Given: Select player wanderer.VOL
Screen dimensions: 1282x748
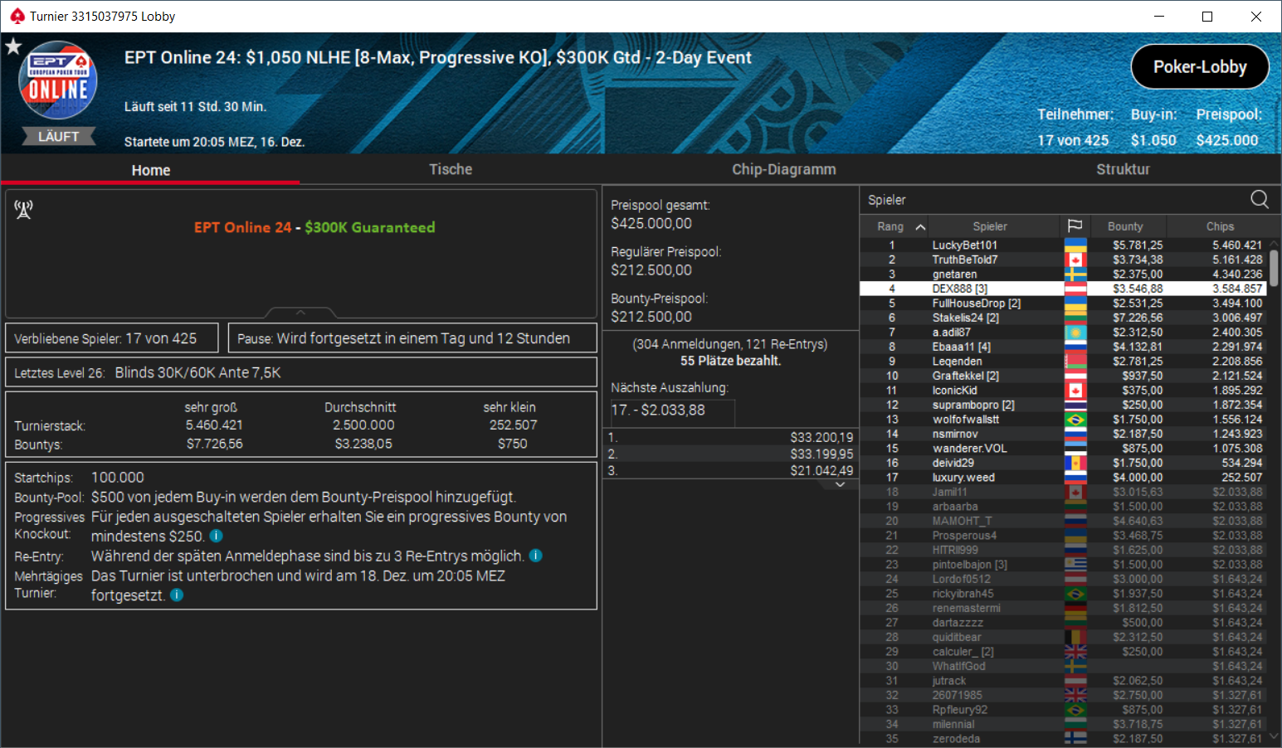Looking at the screenshot, I should pos(1064,449).
